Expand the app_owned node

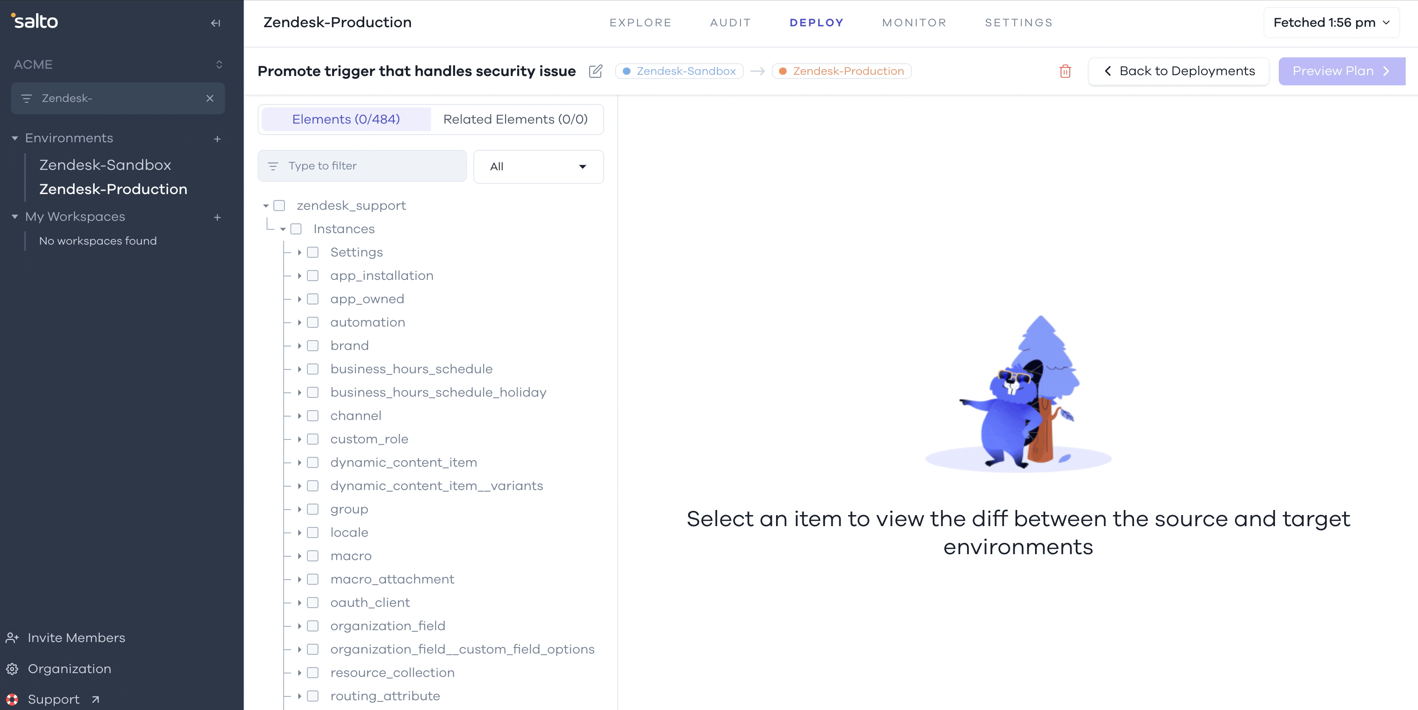coord(299,299)
